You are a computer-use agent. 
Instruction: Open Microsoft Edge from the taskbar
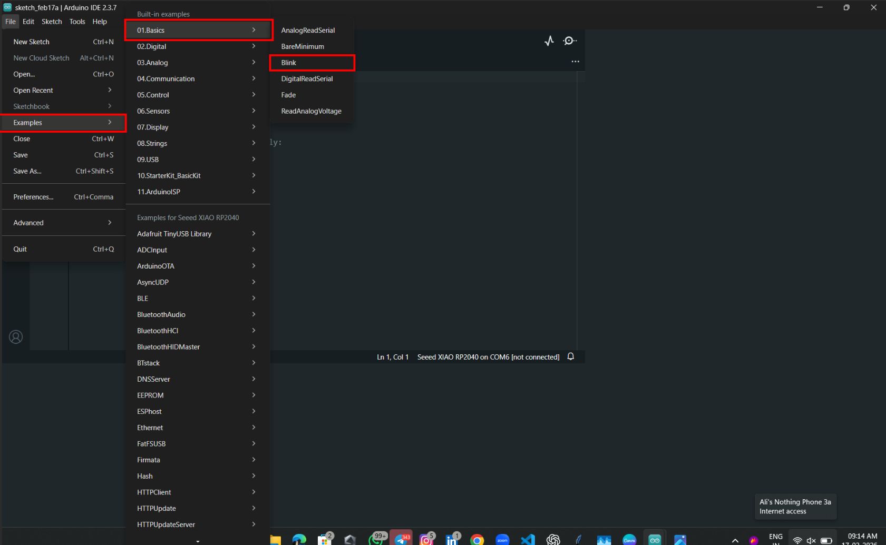(x=299, y=539)
